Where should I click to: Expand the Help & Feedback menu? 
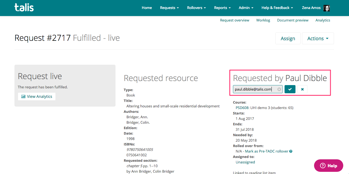277,8
